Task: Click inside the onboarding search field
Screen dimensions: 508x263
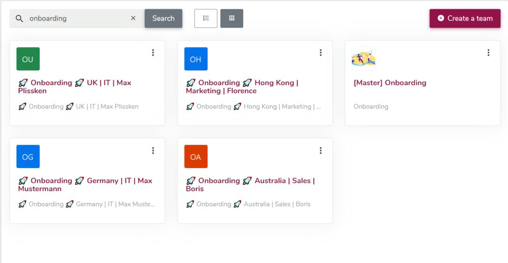Action: pyautogui.click(x=76, y=18)
